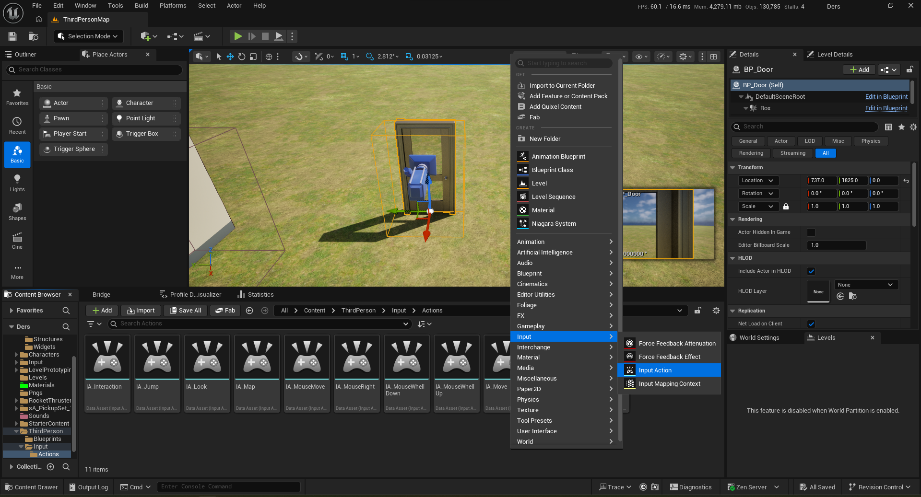This screenshot has width=921, height=497.
Task: Uncheck Include Actor in HLOD
Action: tap(811, 271)
